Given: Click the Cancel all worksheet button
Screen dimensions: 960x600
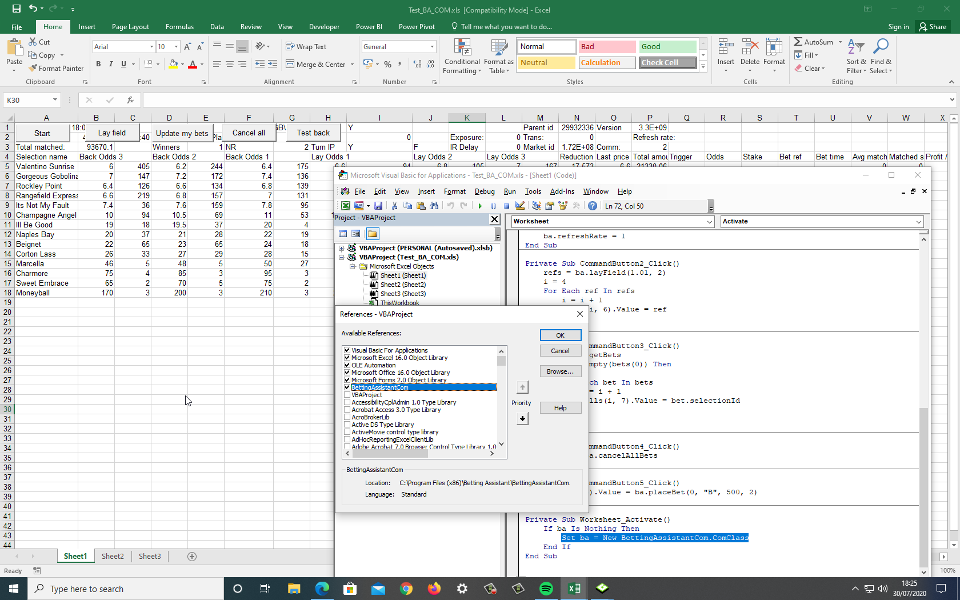Looking at the screenshot, I should point(249,133).
